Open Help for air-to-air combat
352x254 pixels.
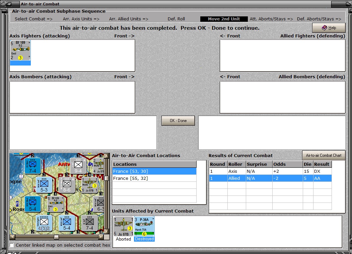pyautogui.click(x=329, y=28)
